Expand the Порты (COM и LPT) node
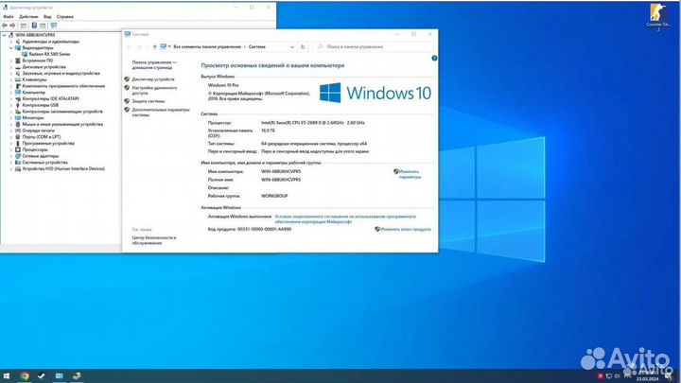Screen dimensions: 681x383 tap(10, 137)
